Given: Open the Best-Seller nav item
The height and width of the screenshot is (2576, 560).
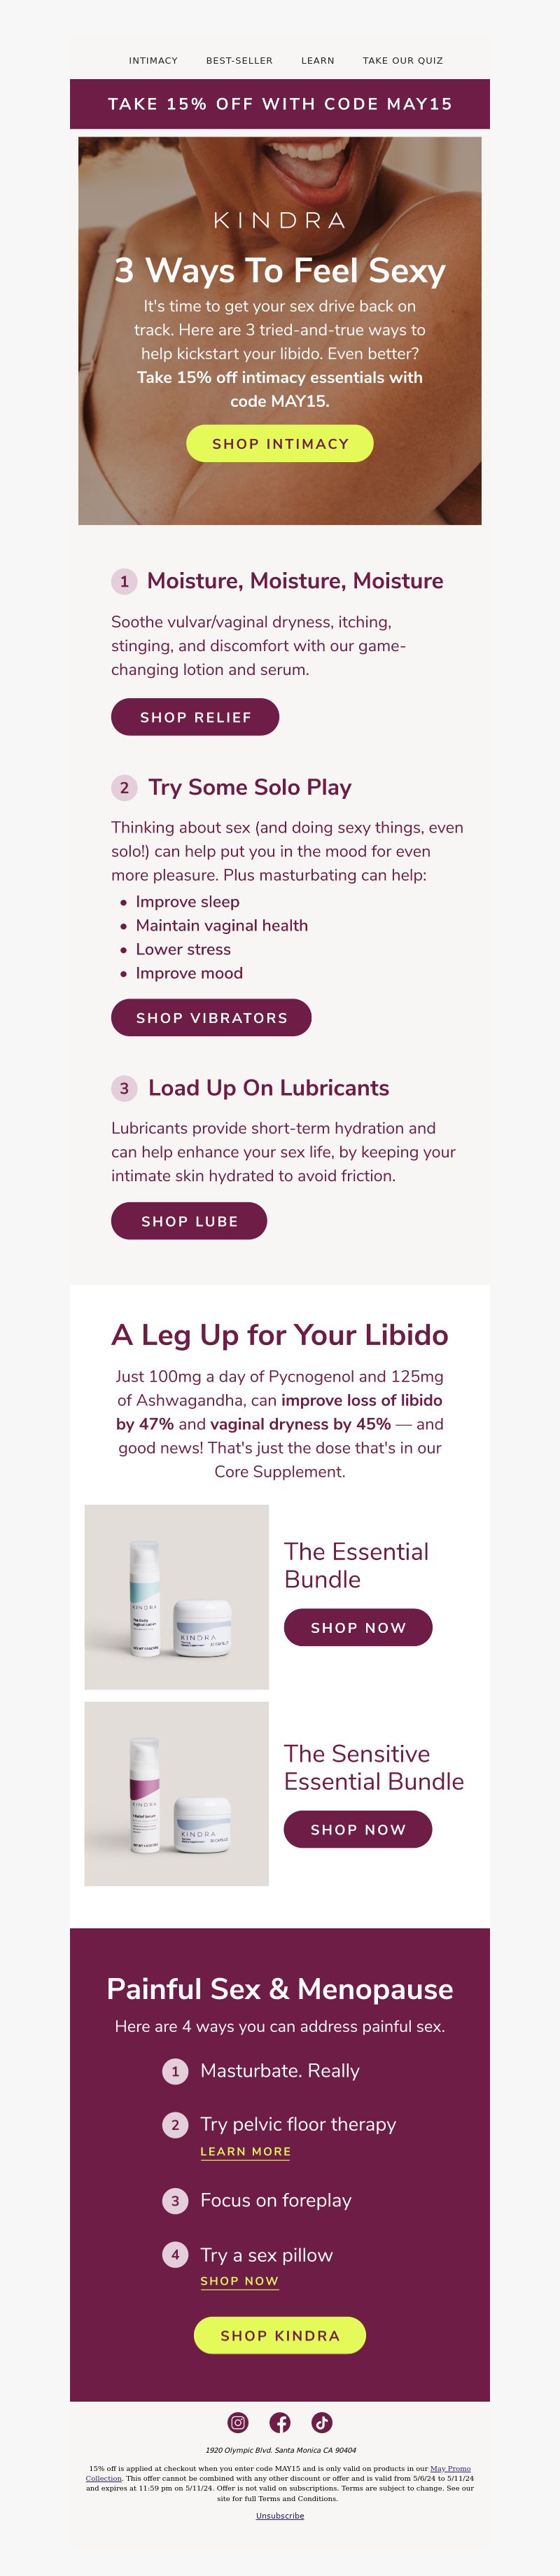Looking at the screenshot, I should [239, 61].
